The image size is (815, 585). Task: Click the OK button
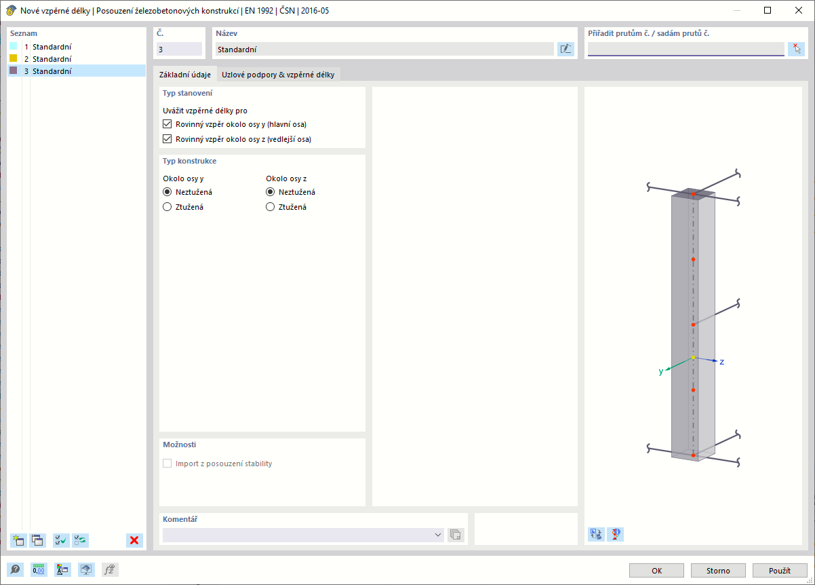point(656,571)
